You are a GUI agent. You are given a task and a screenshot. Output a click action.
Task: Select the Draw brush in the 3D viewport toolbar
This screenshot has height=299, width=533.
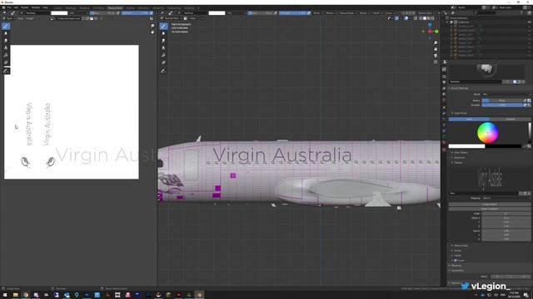tap(163, 26)
